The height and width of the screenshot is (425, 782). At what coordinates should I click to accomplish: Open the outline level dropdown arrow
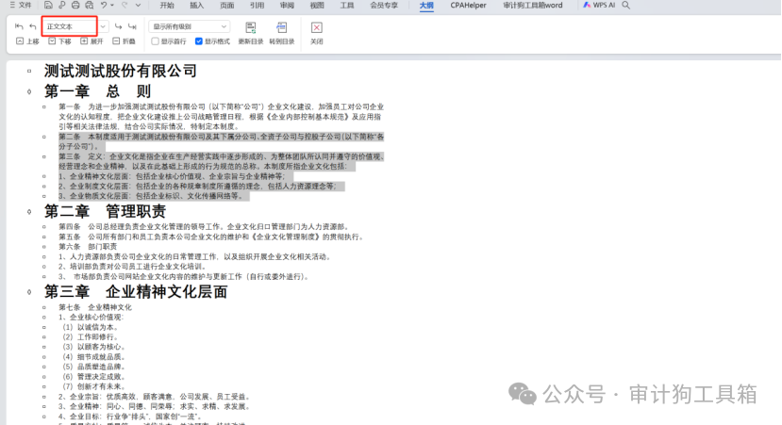coord(103,26)
